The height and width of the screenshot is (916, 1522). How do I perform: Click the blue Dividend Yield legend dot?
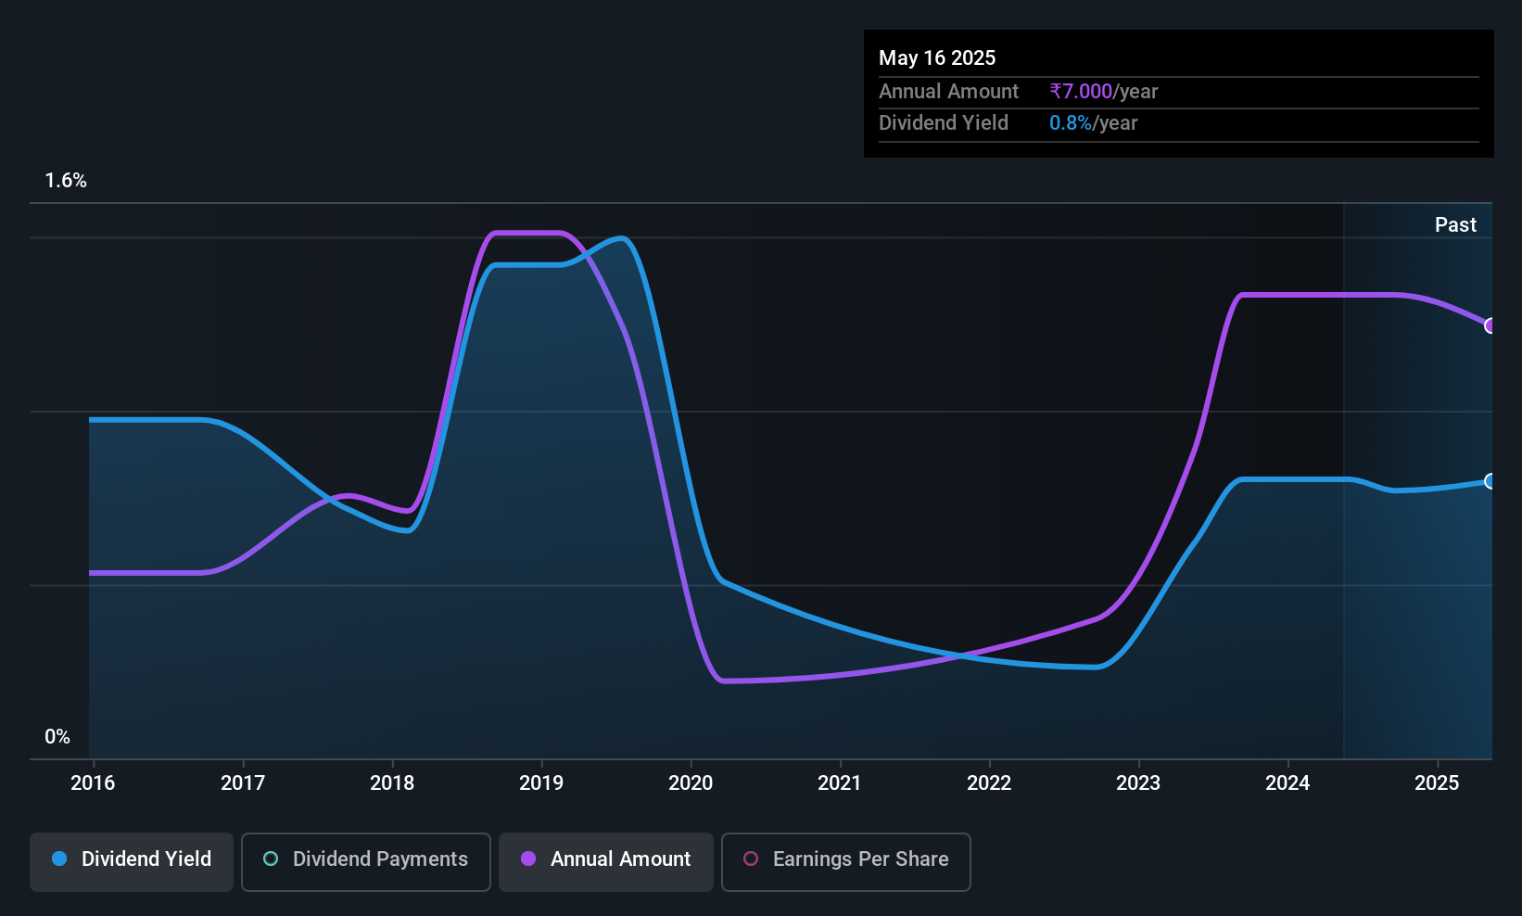(x=59, y=859)
